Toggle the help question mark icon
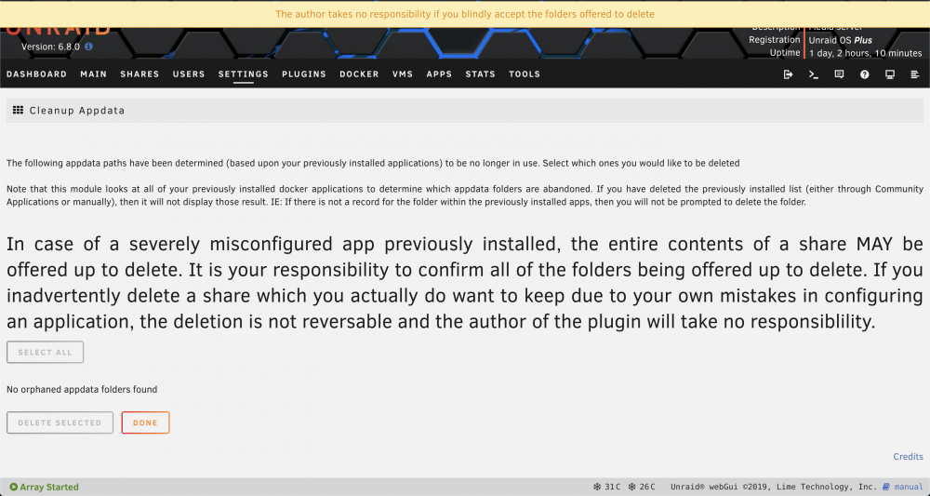This screenshot has width=930, height=496. pos(865,74)
